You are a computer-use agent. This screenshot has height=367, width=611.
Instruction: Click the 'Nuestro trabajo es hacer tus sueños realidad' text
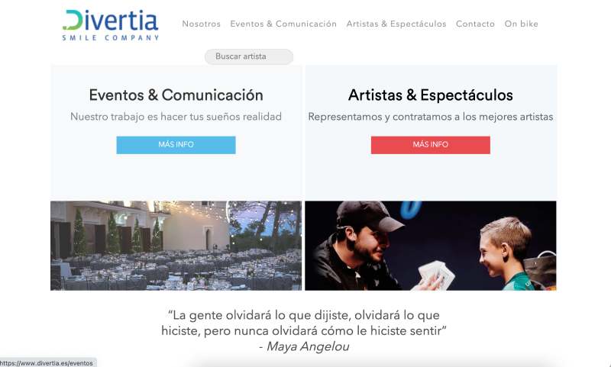coord(176,117)
